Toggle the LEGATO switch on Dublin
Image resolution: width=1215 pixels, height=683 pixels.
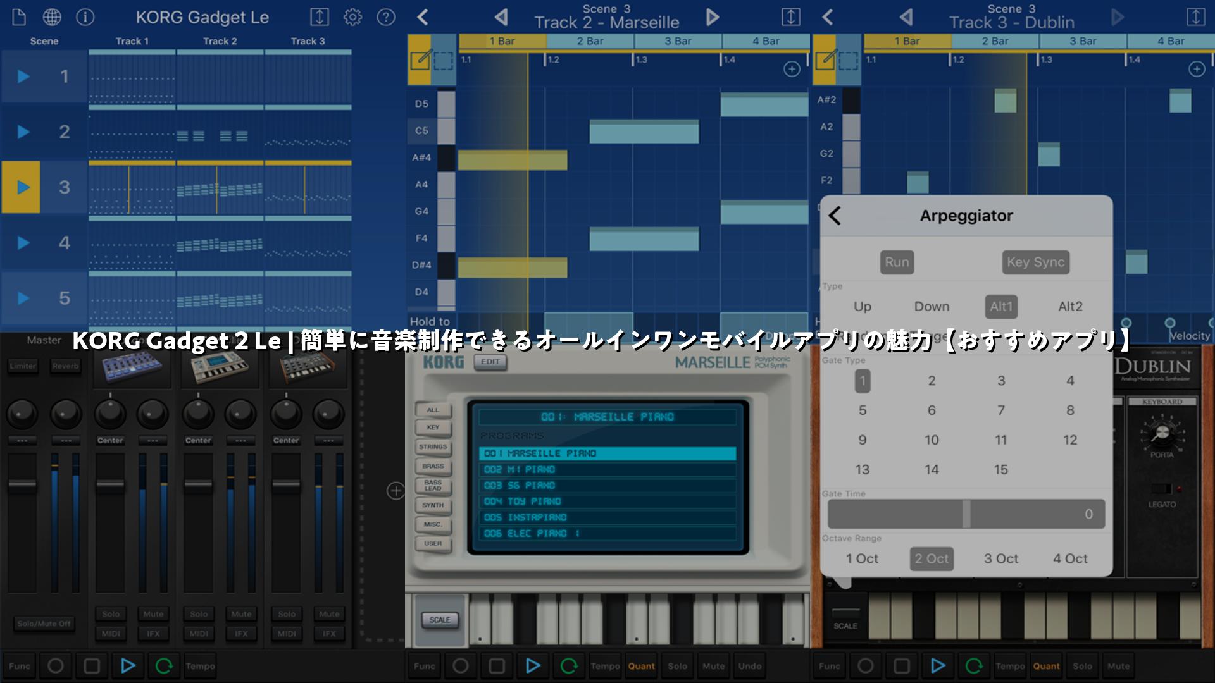click(1162, 489)
